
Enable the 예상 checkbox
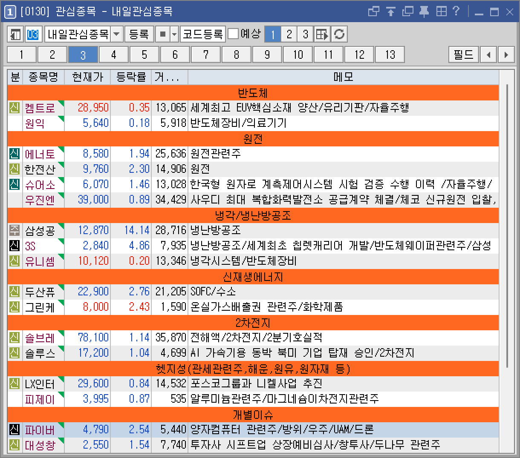[x=233, y=34]
